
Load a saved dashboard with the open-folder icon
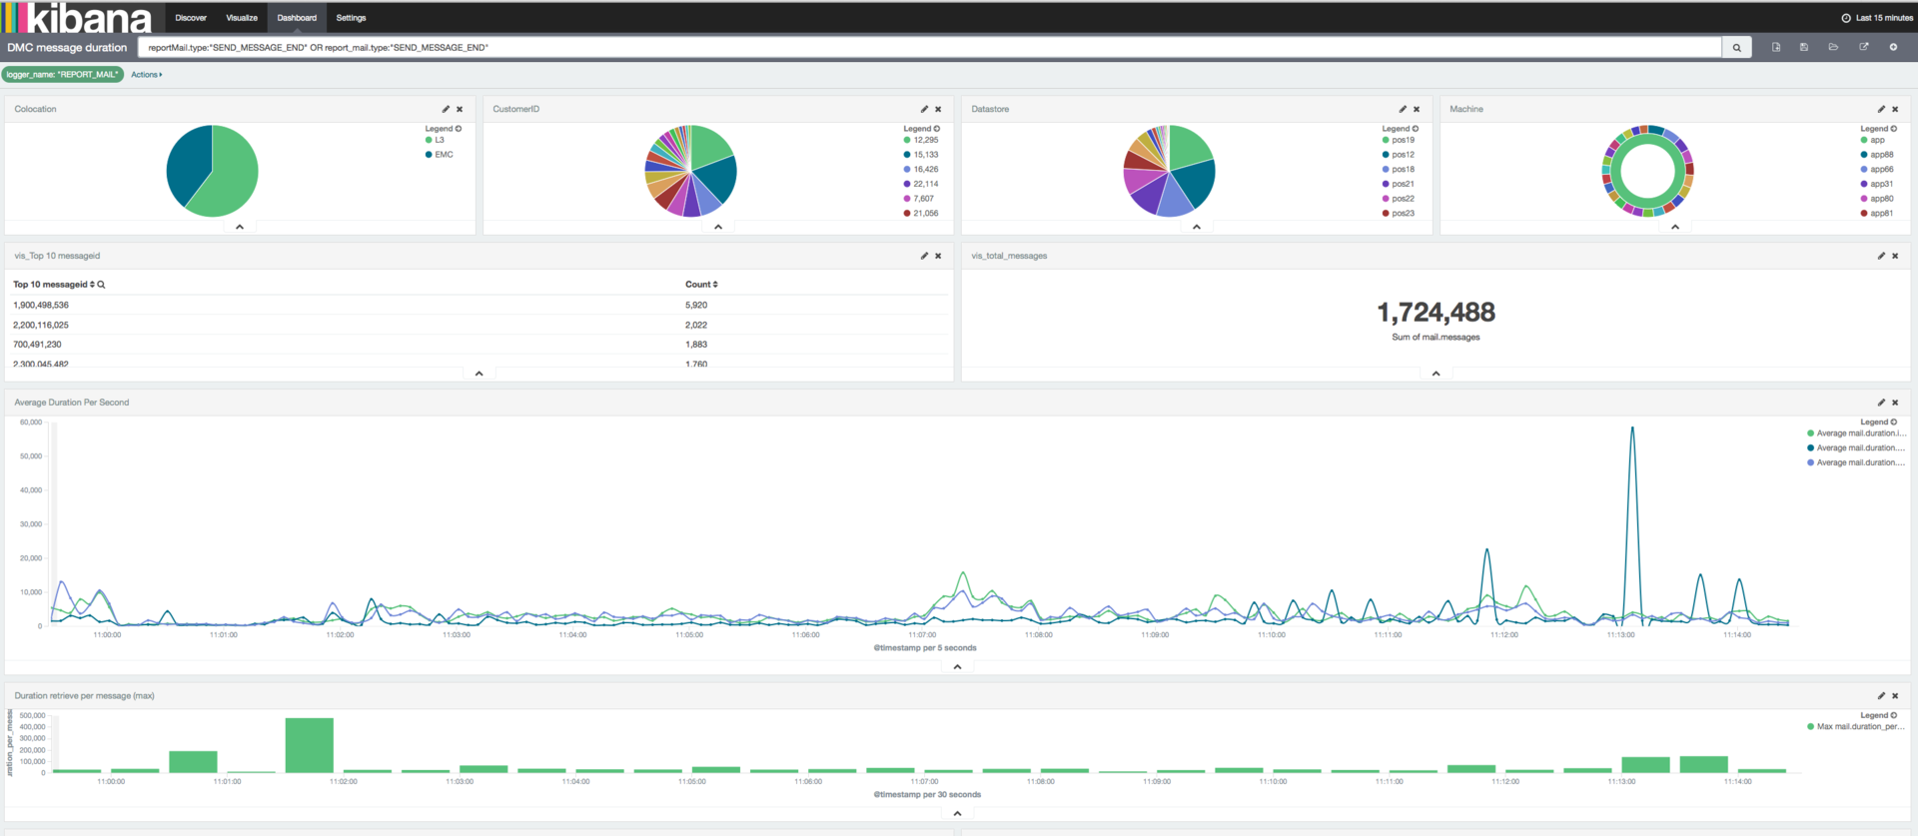click(x=1833, y=47)
